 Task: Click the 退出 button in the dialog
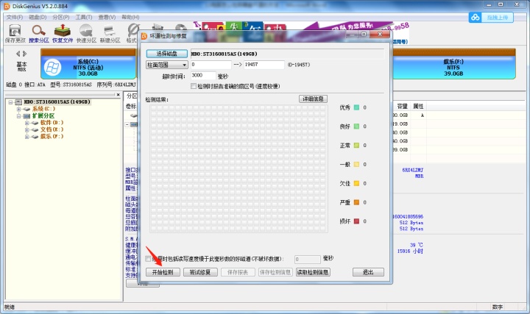tap(368, 272)
